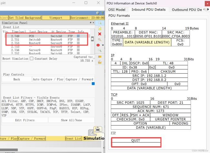Click the Add Complex PDU open envelope icon
Viewport: 210px width, 153px height.
[x=100, y=62]
